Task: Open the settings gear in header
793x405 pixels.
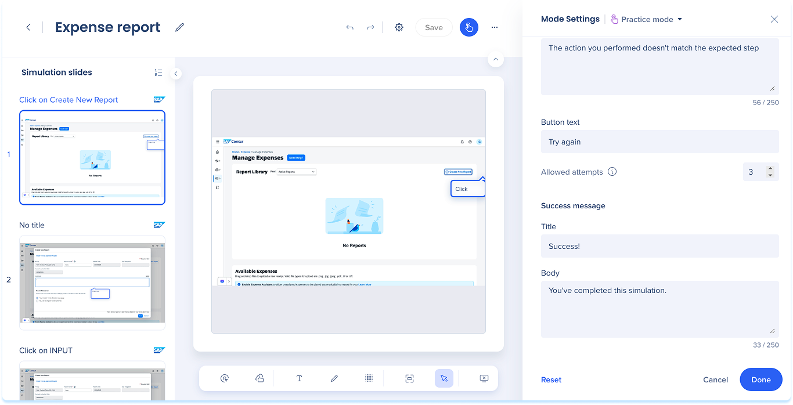Action: [x=399, y=27]
